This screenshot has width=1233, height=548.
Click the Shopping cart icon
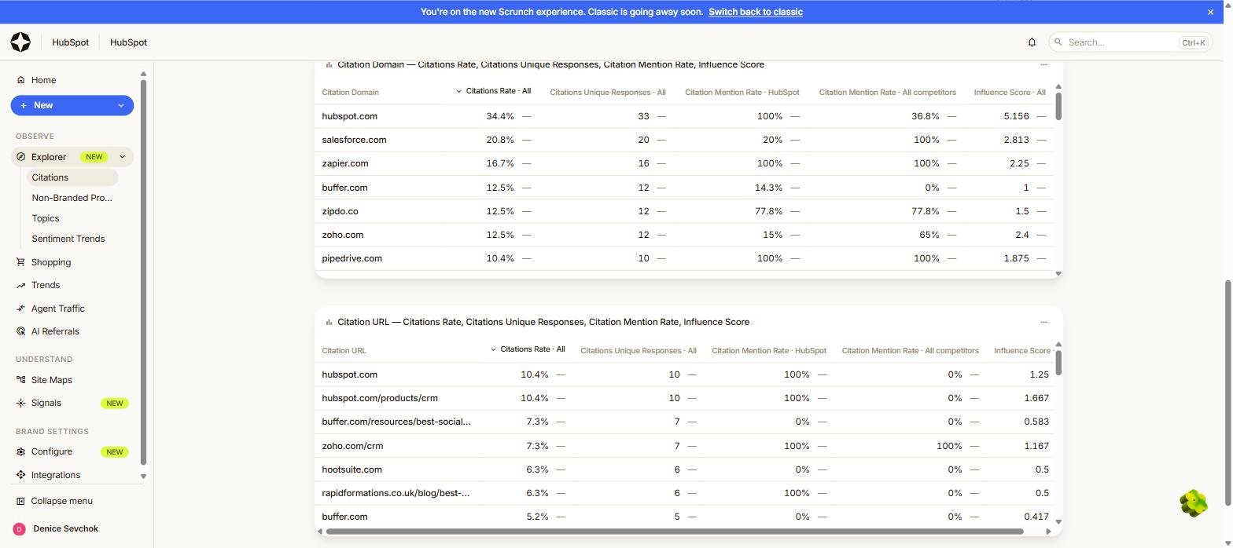pyautogui.click(x=20, y=262)
